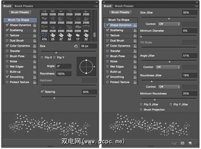Click the Roundness input field
201x149 pixels.
coord(64,74)
